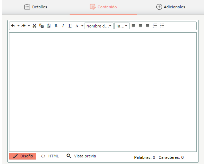The image size is (204, 164).
Task: Click the undo arrow icon
Action: pos(13,26)
